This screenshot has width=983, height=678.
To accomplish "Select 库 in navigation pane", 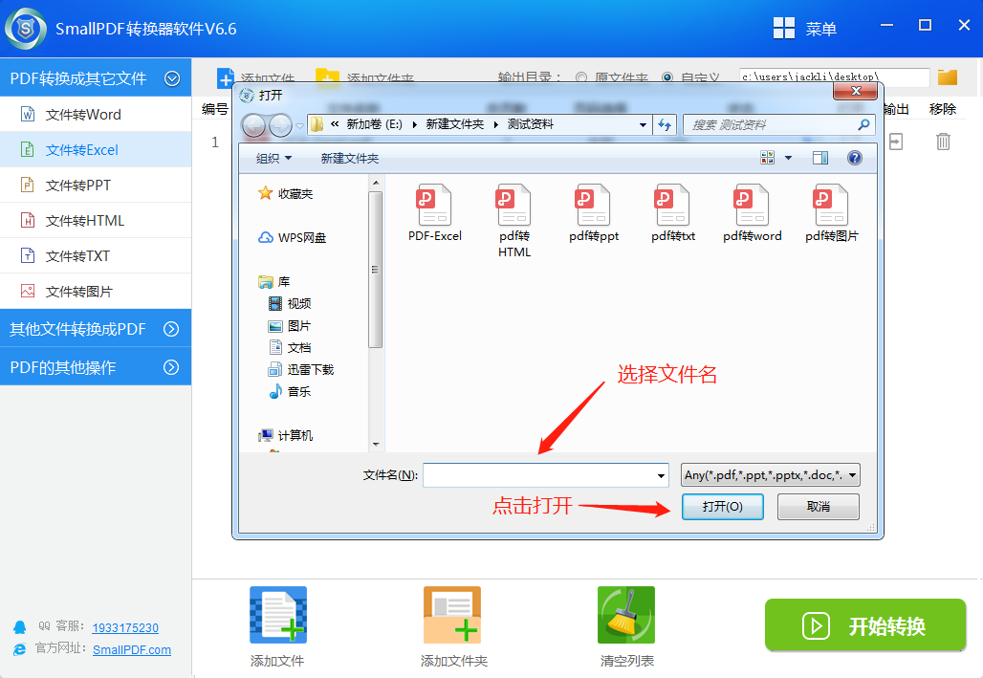I will coord(274,281).
